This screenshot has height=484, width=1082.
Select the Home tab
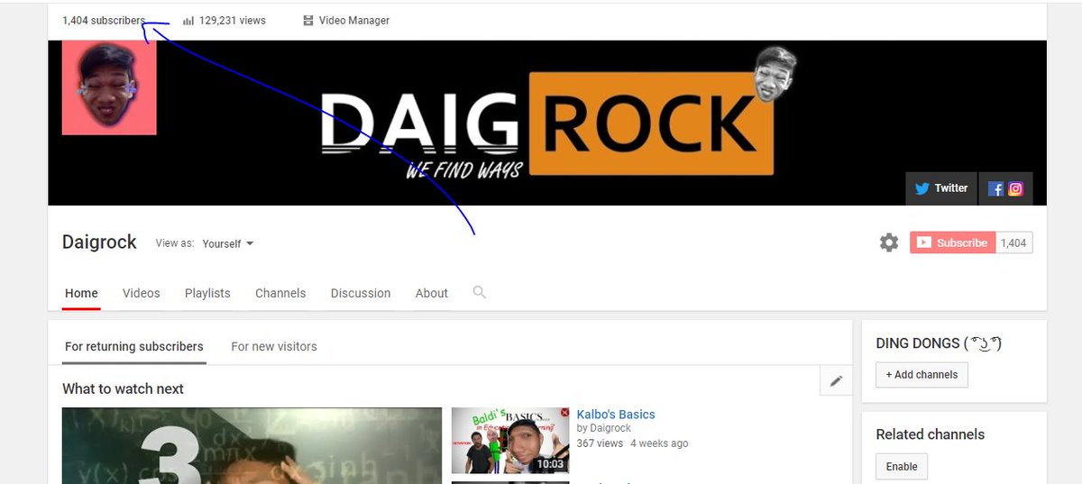[81, 293]
